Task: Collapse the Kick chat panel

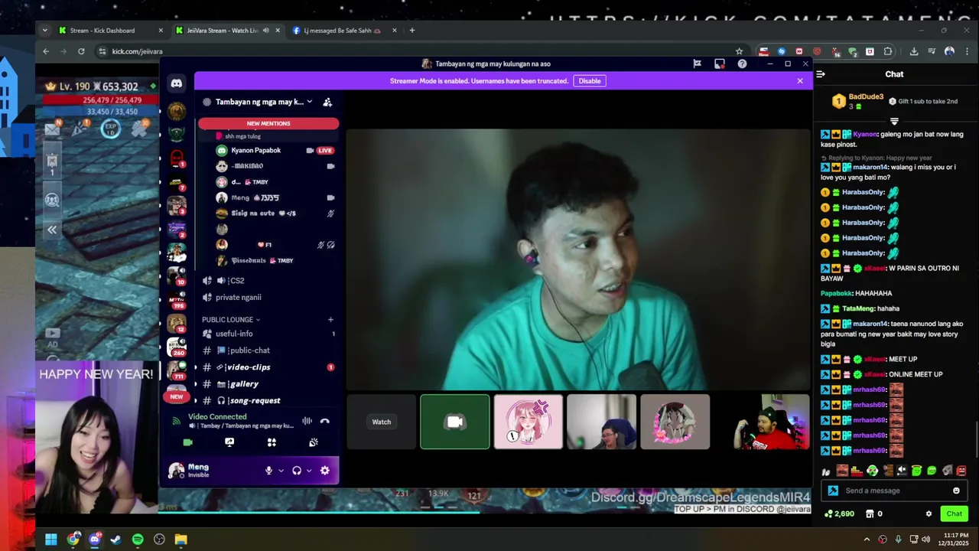Action: (821, 74)
